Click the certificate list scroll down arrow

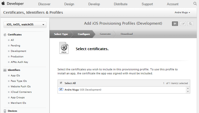(x=188, y=92)
